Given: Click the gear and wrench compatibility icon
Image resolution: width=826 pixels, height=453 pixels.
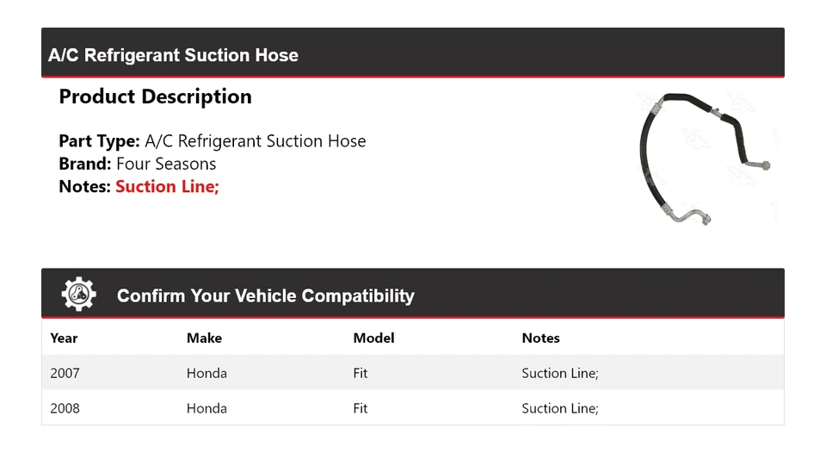Looking at the screenshot, I should coord(78,295).
